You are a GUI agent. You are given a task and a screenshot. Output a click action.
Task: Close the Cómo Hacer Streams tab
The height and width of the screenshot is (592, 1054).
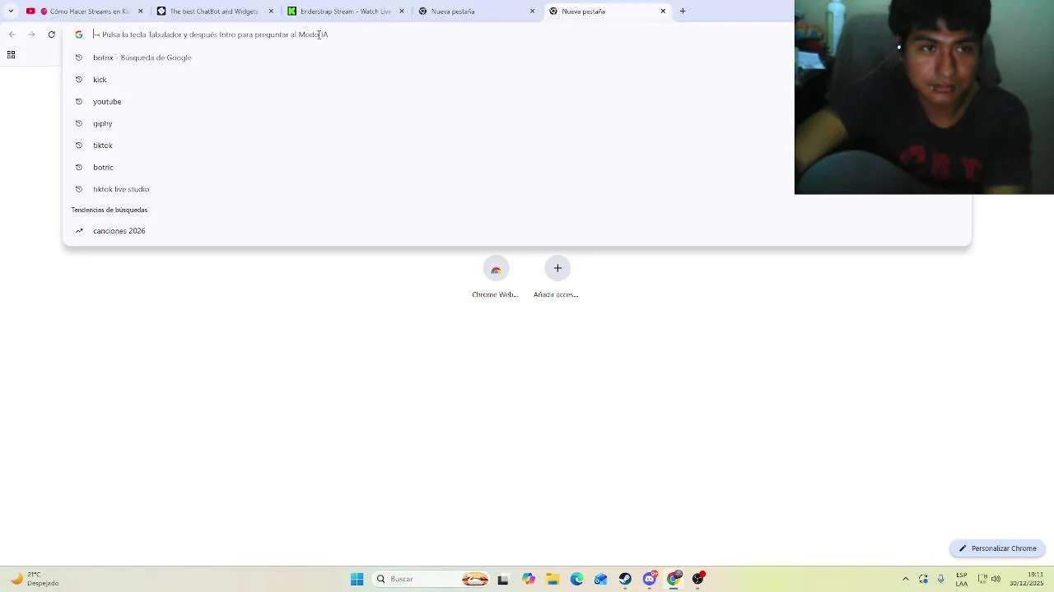pos(140,12)
